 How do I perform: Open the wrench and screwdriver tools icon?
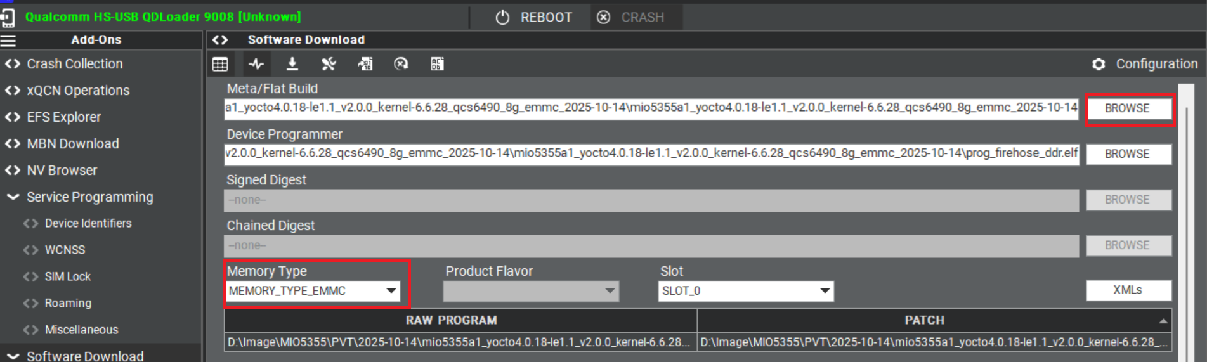329,64
